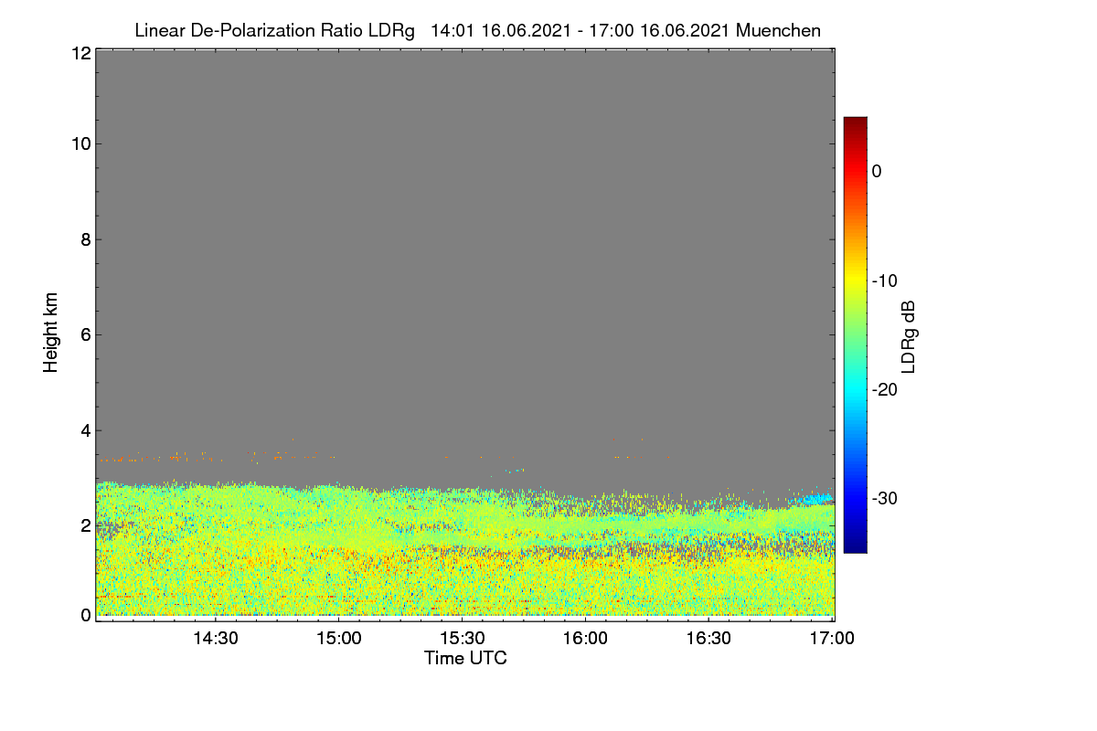Click the Time UTC axis title
This screenshot has height=731, width=1097.
(465, 658)
